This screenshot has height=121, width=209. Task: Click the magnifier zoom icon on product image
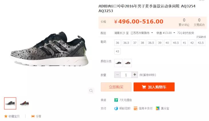(91, 91)
